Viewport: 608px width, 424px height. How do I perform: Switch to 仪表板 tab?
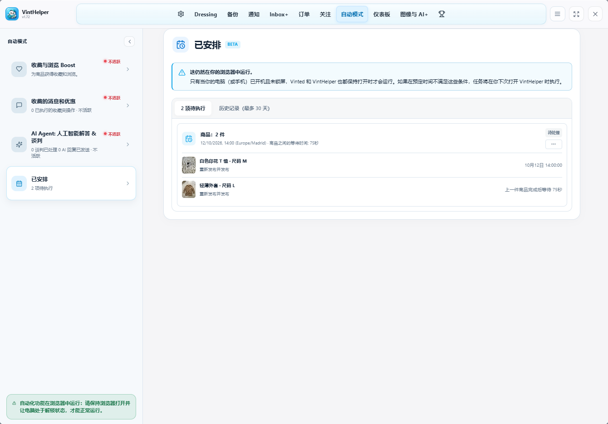(x=382, y=14)
